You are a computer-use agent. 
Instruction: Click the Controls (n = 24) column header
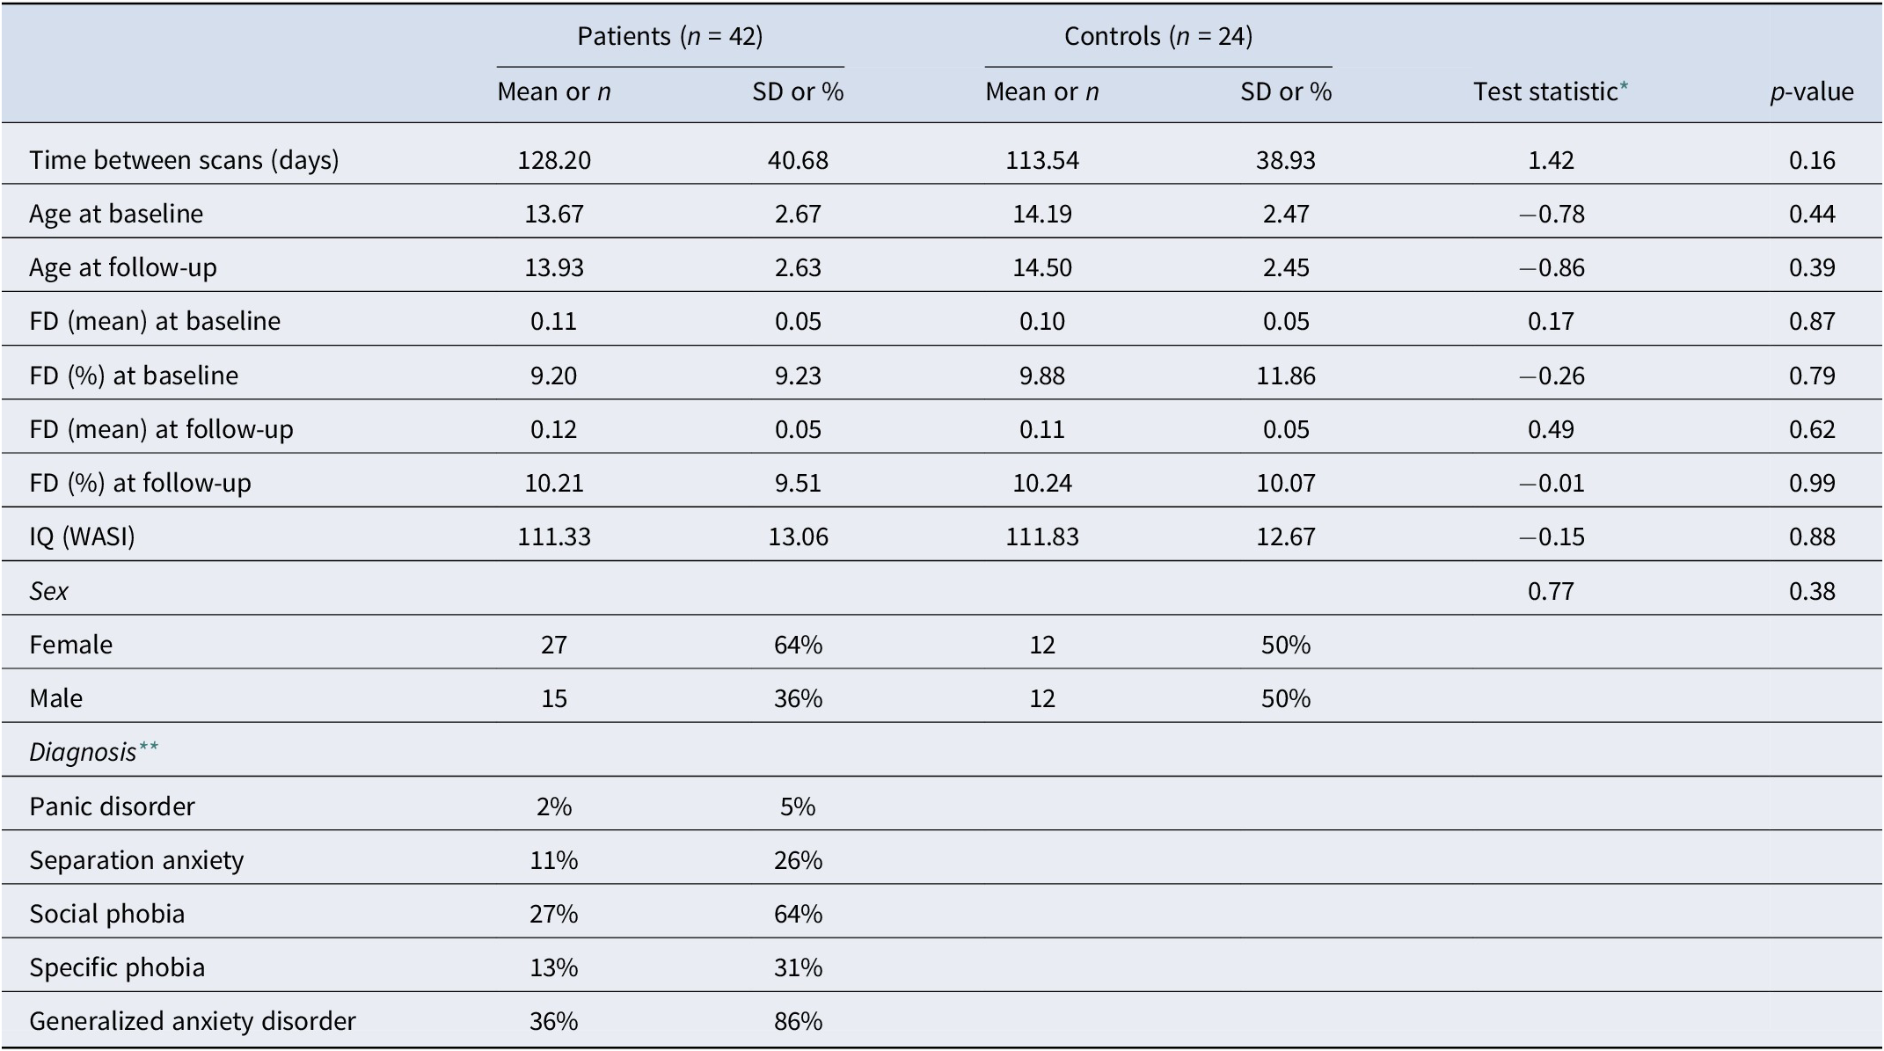point(1157,36)
